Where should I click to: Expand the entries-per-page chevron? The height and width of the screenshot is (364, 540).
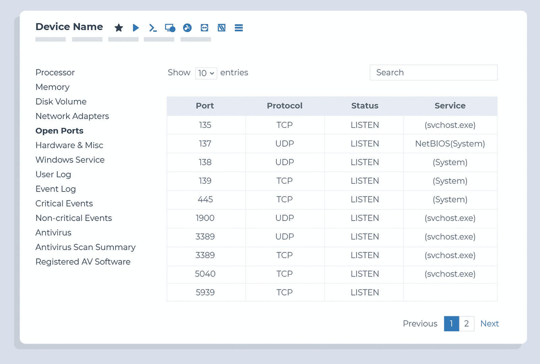point(212,73)
